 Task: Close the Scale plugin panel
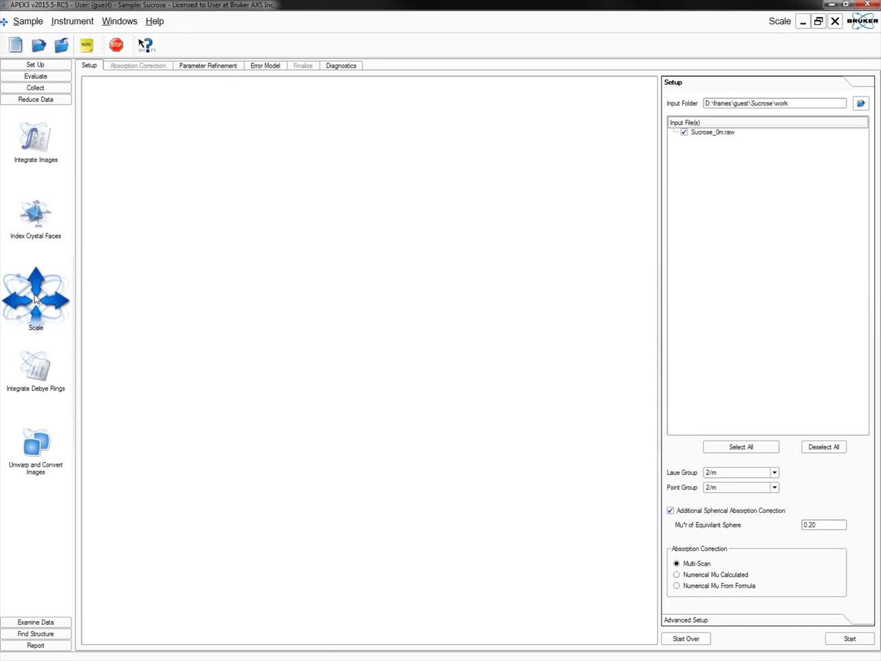tap(835, 21)
